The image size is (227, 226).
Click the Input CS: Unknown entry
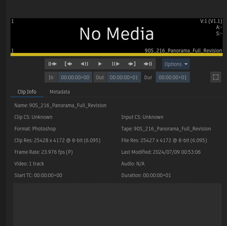(x=142, y=117)
